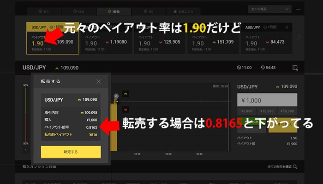Click the 10:45 time axis label

coord(199,154)
